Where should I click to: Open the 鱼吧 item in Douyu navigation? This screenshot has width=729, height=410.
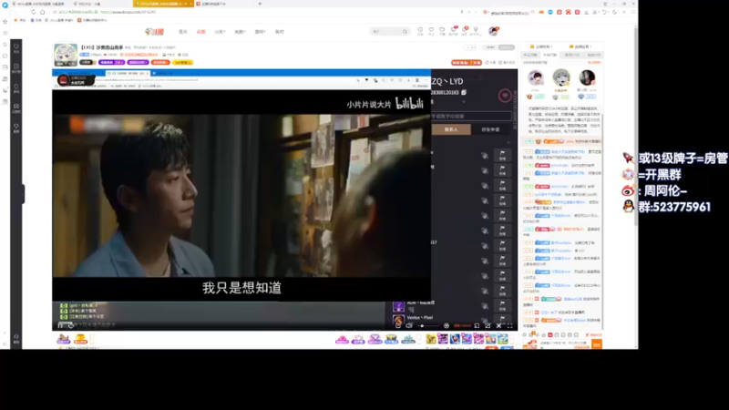click(279, 32)
